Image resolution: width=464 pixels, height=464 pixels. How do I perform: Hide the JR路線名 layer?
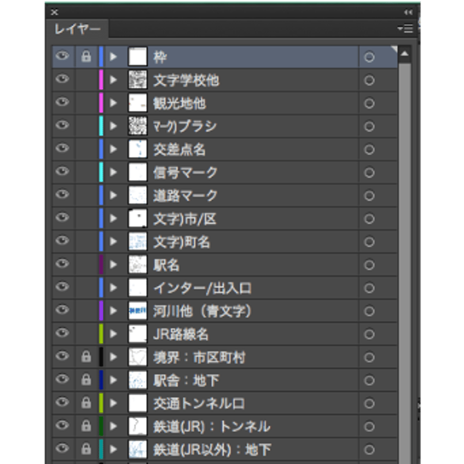click(63, 332)
